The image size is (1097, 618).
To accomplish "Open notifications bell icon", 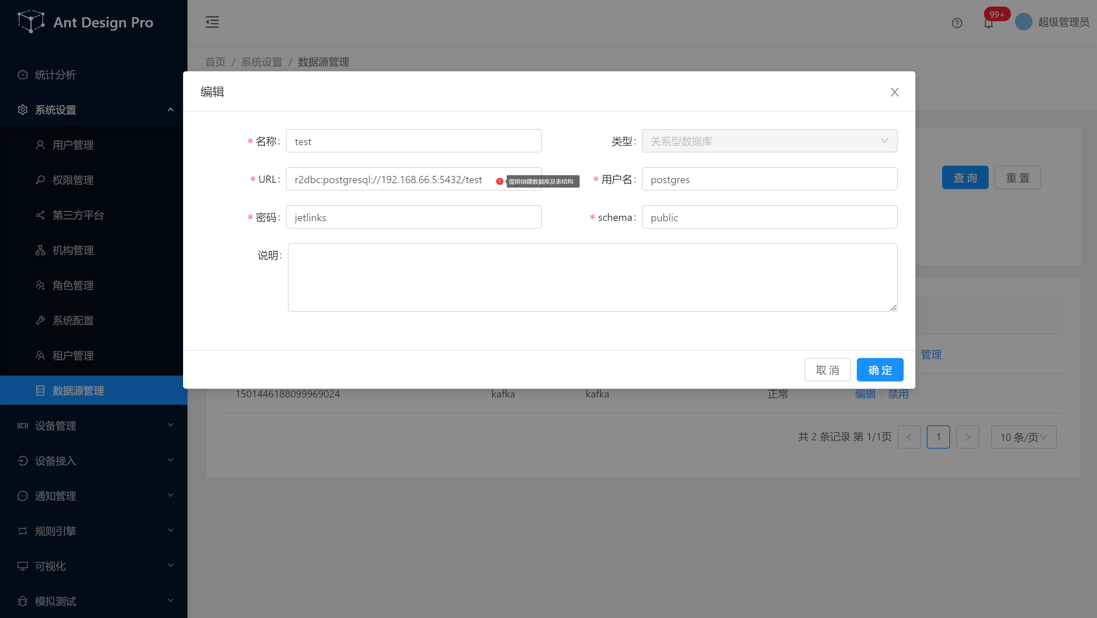I will click(989, 23).
